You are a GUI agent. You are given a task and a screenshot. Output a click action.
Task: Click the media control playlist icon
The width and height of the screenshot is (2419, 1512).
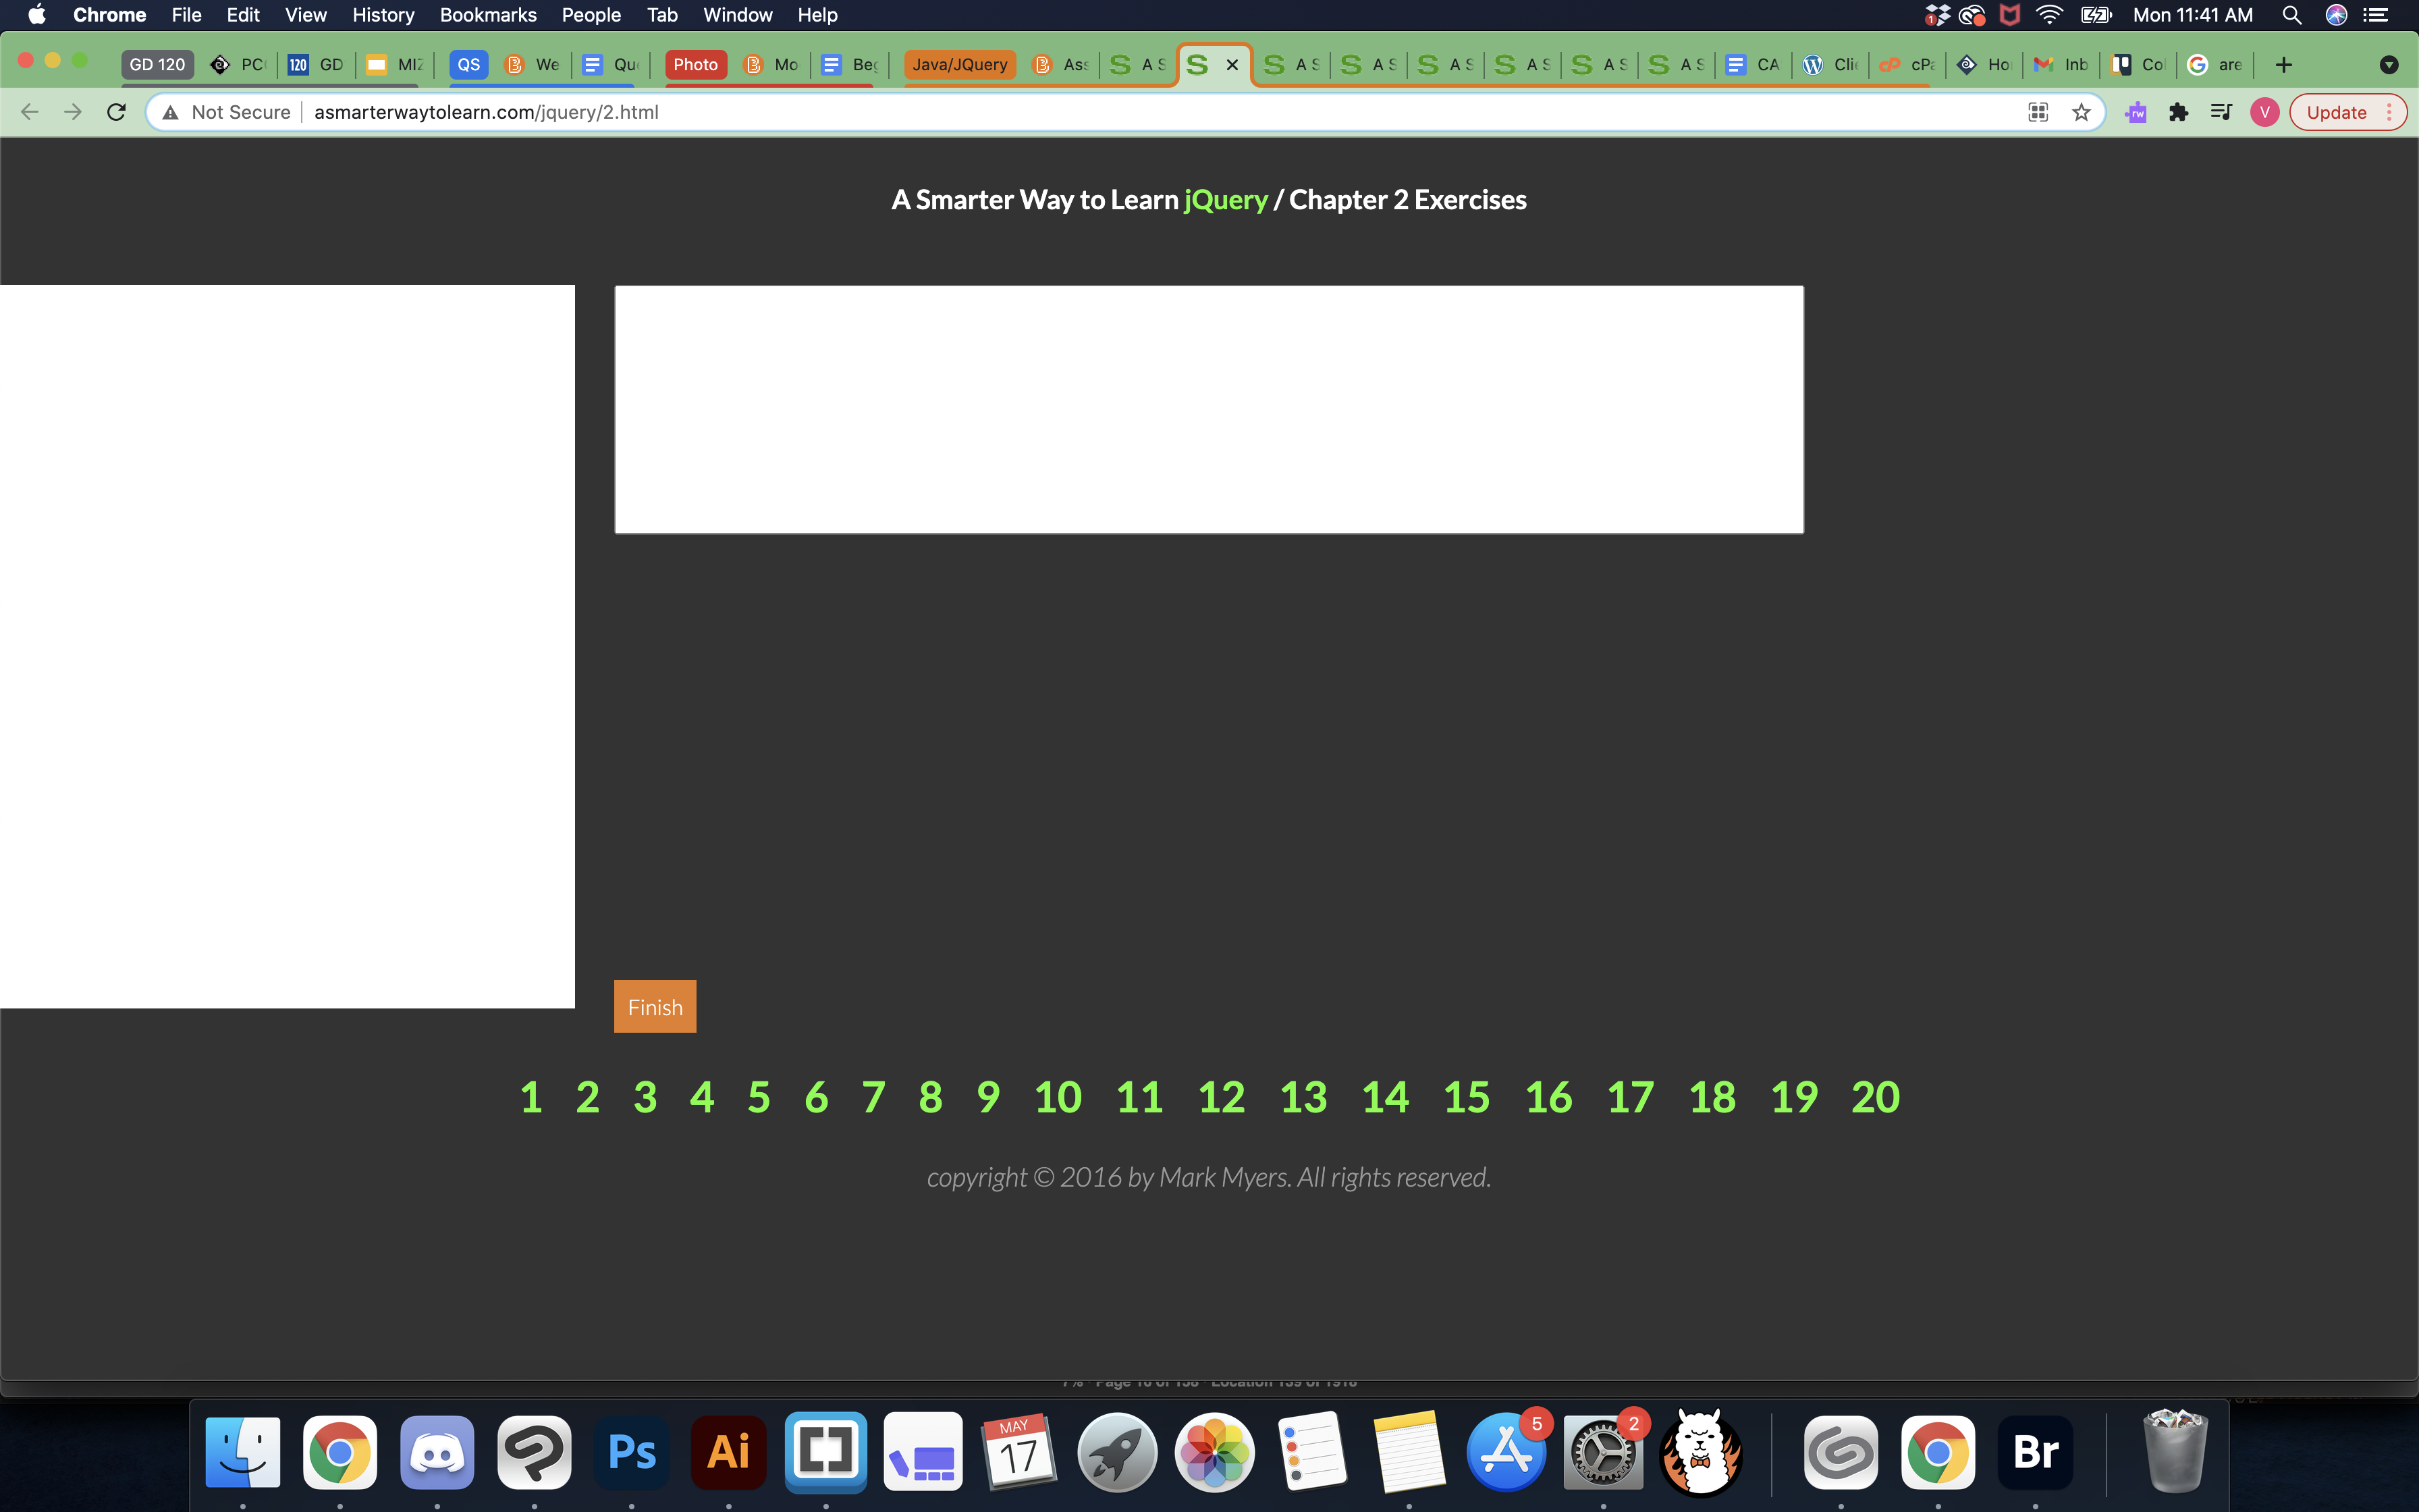[2221, 112]
